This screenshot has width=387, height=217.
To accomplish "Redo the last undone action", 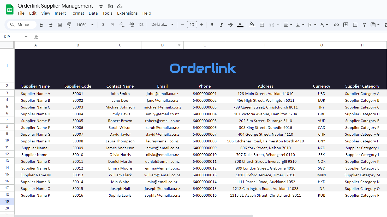I will (50, 25).
